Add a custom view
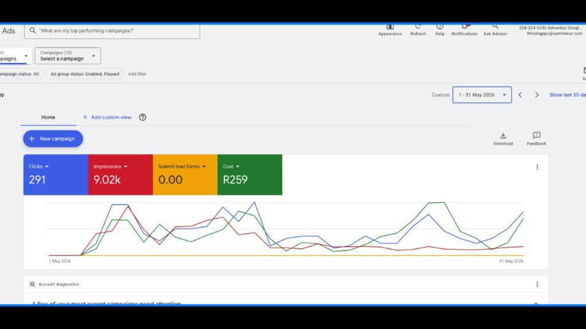The width and height of the screenshot is (586, 329). 107,117
